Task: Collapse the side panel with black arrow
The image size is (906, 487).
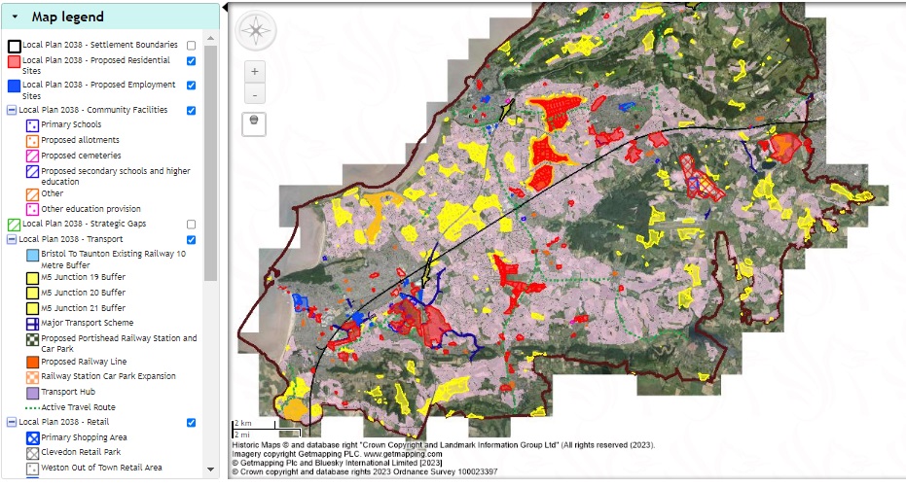Action: click(x=225, y=6)
